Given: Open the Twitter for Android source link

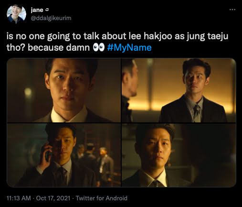Looking at the screenshot, I should click(x=102, y=198).
